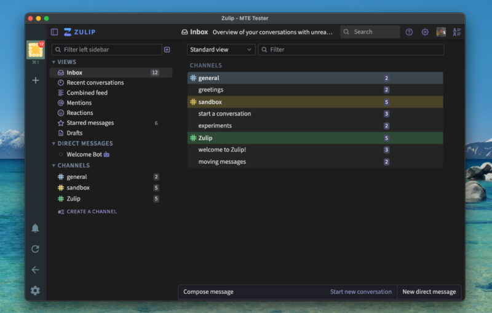Select the MTE Tester organization icon
This screenshot has width=492, height=313.
(x=36, y=50)
